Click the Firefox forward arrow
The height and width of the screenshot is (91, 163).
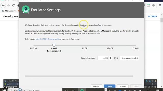coord(8,5)
